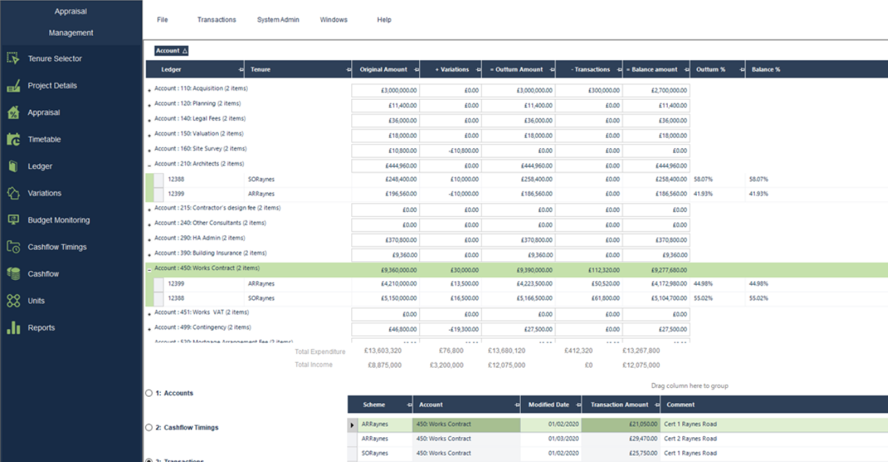Select the Budget Monitoring icon

tap(13, 220)
